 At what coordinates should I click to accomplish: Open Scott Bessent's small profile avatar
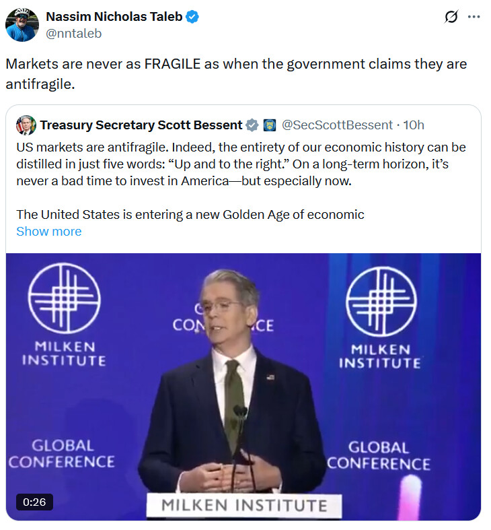pyautogui.click(x=26, y=125)
